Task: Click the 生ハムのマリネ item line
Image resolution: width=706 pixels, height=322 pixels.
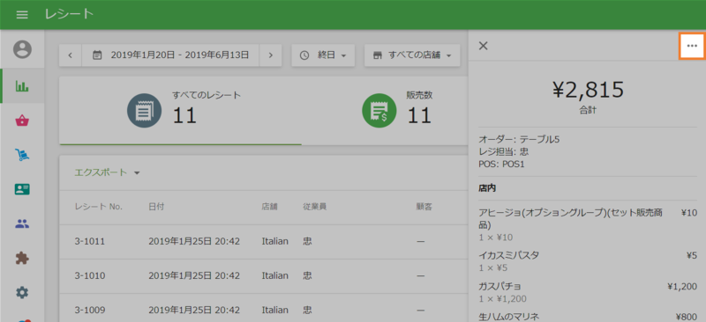Action: coord(588,317)
